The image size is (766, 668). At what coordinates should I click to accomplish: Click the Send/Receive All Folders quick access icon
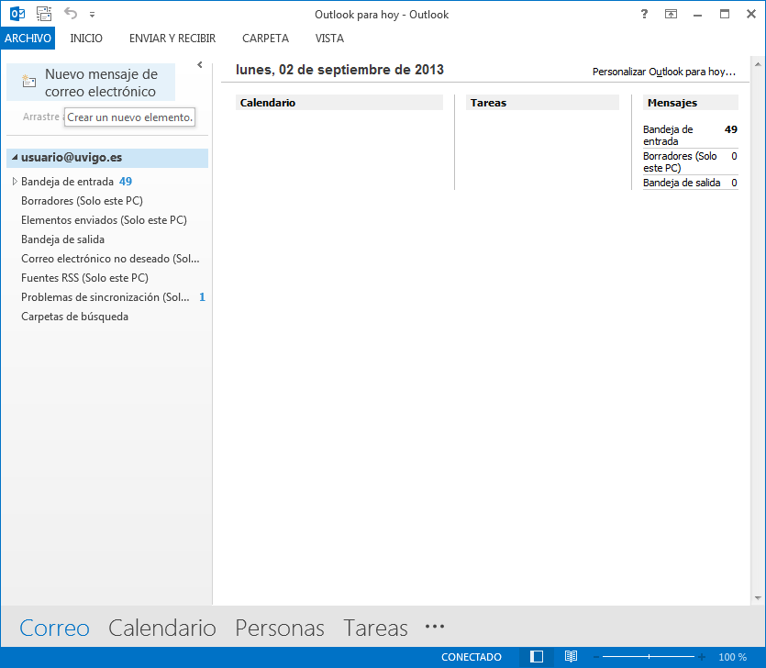(x=44, y=14)
